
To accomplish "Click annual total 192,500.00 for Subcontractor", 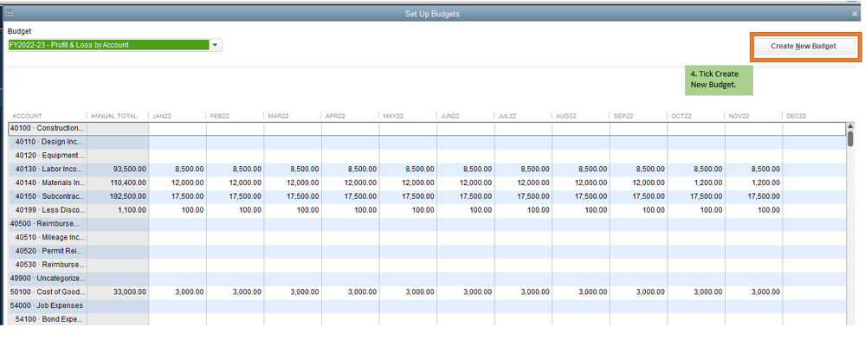I will click(118, 197).
